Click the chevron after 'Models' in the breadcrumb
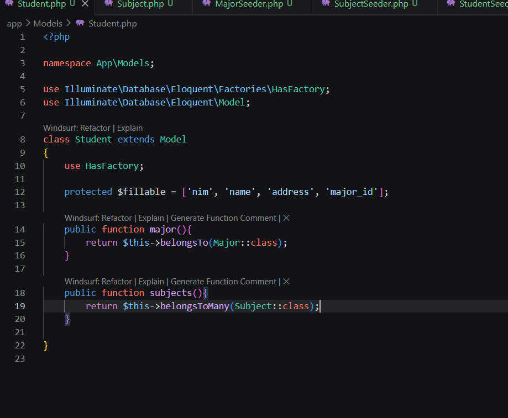This screenshot has height=418, width=508. [x=69, y=23]
